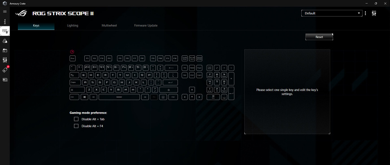Open the Game Library folder icon
The width and height of the screenshot is (390, 165).
point(5,51)
